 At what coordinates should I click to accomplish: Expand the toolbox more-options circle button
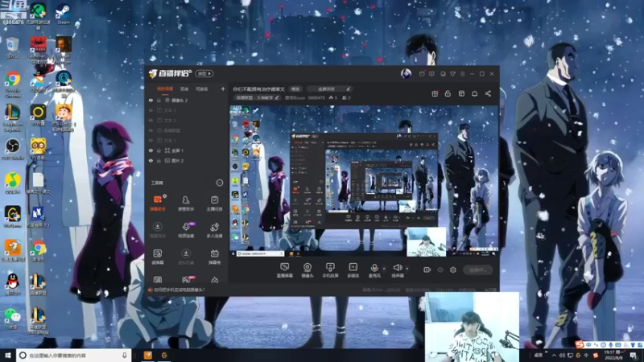[x=219, y=183]
